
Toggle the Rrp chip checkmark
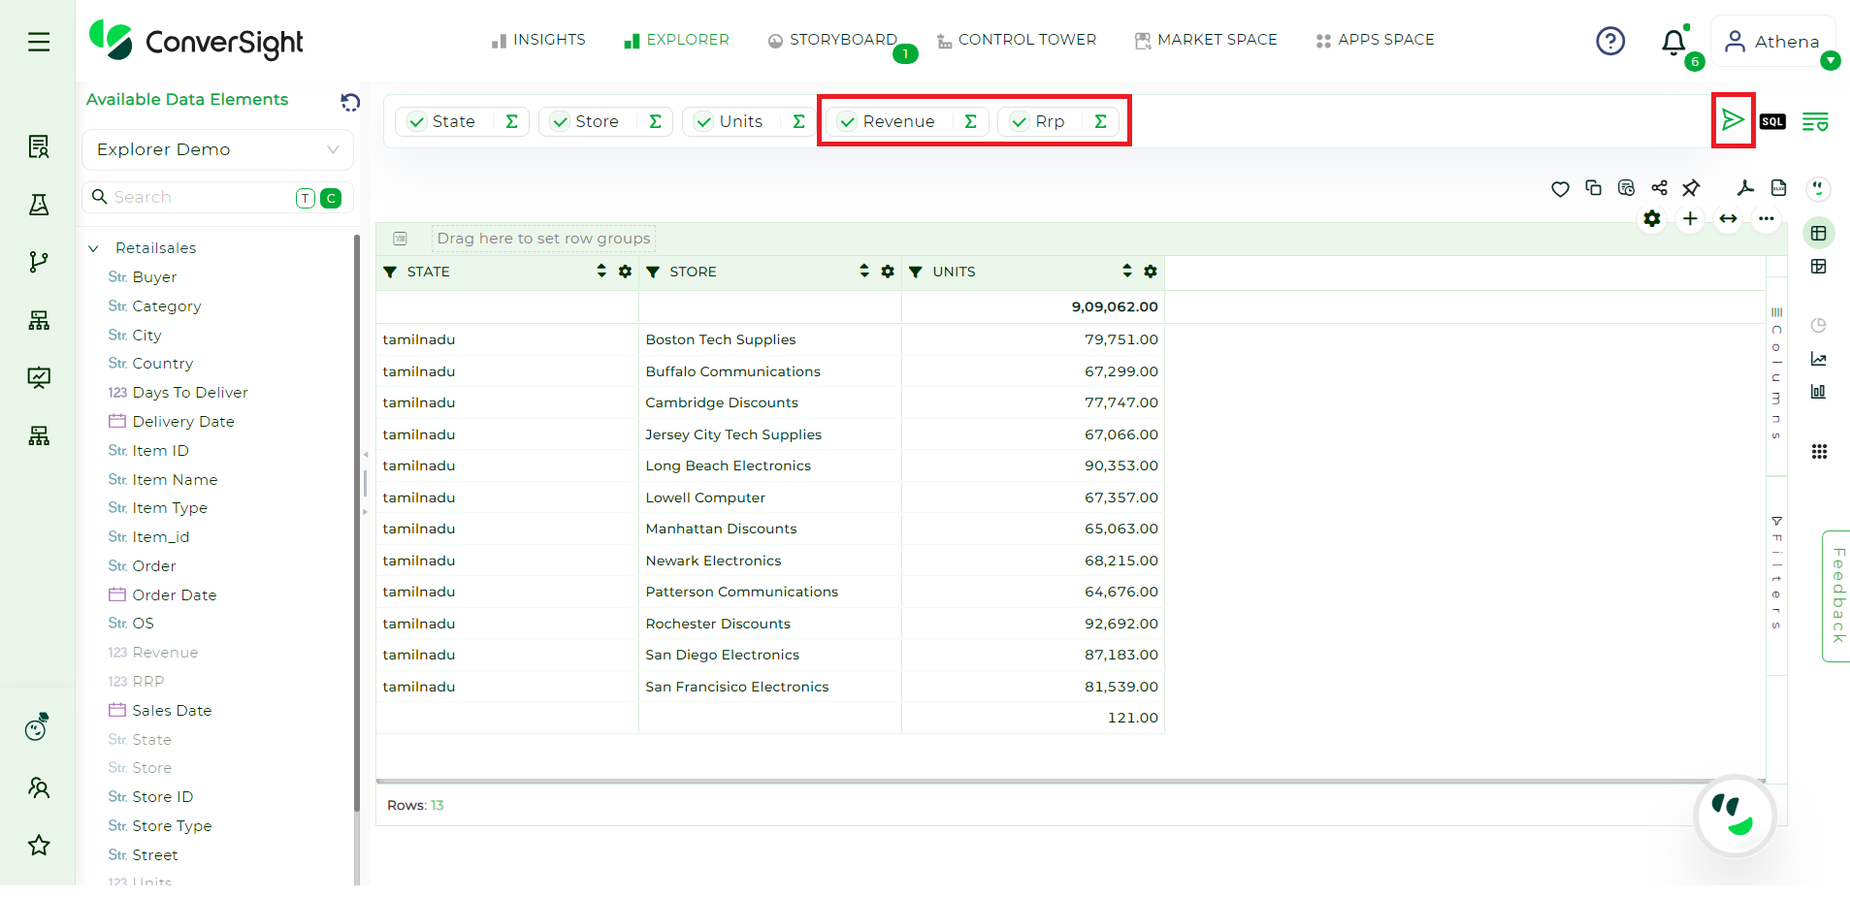tap(1020, 122)
